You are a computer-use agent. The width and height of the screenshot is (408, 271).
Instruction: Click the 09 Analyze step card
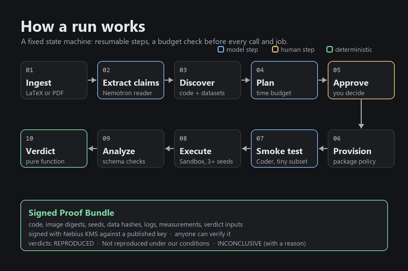coord(131,148)
